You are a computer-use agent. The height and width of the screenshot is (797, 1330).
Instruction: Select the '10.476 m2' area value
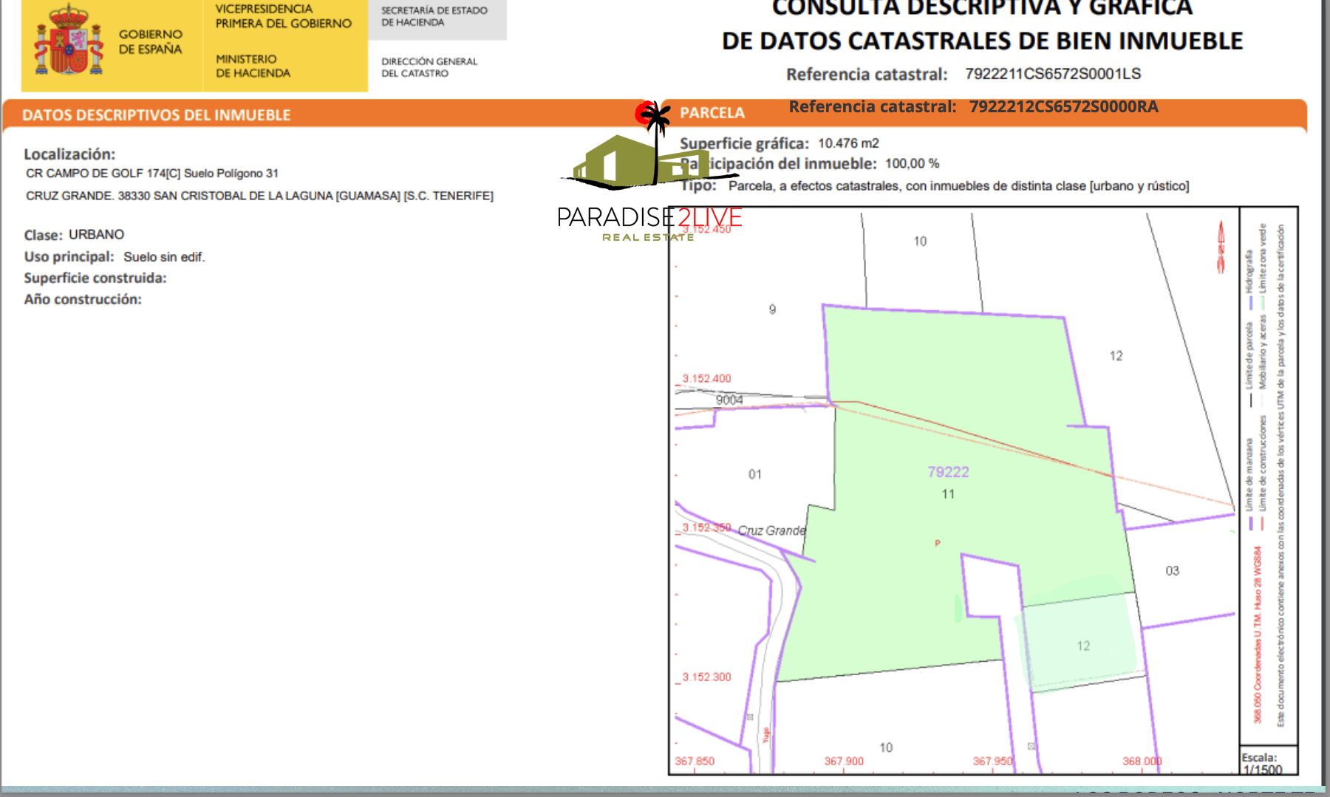[848, 143]
